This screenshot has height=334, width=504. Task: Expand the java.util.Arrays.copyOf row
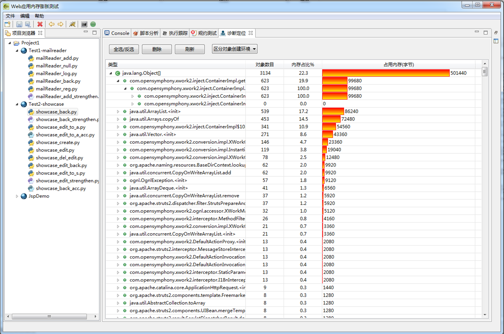(118, 119)
